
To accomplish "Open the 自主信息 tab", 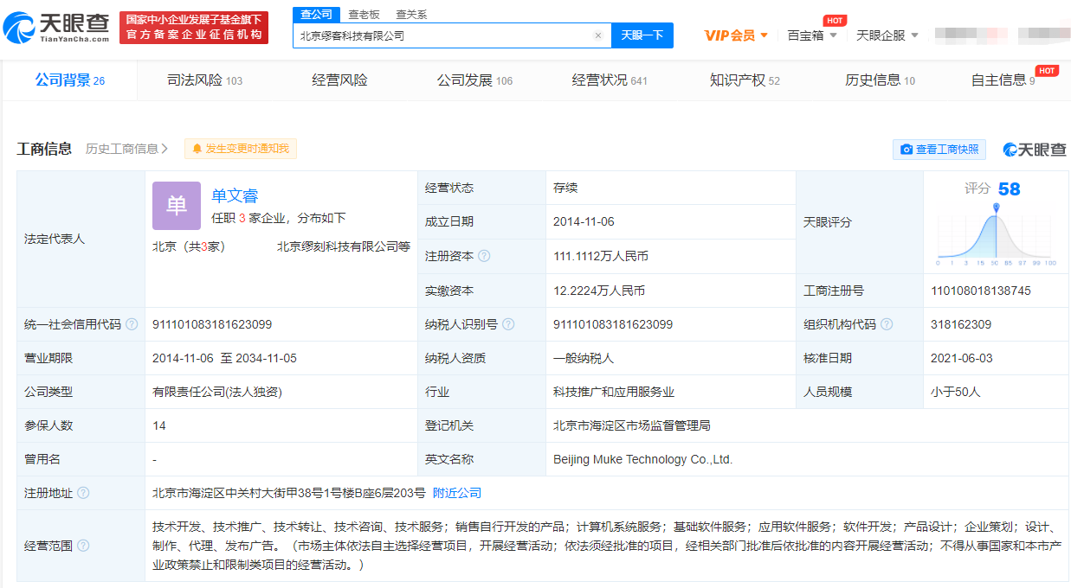I will click(x=1003, y=80).
